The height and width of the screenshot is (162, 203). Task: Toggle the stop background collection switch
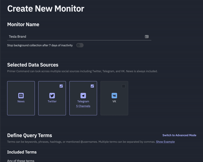(80, 45)
